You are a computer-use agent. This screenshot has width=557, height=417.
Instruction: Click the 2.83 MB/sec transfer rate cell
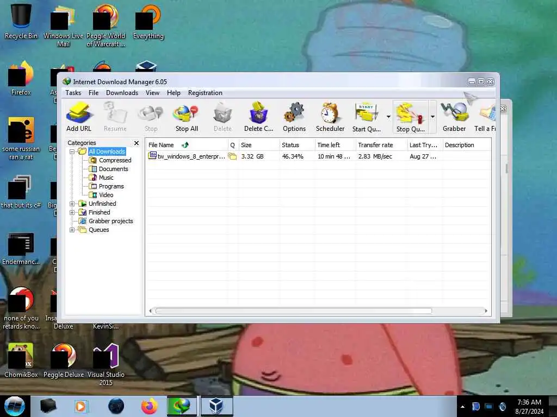(375, 156)
